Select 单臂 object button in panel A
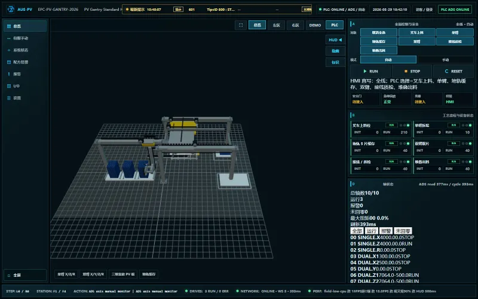The image size is (478, 299). click(455, 32)
